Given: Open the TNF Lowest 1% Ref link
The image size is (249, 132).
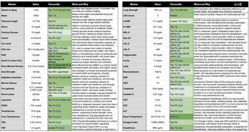Looking at the screenshot, I should pos(62,128).
